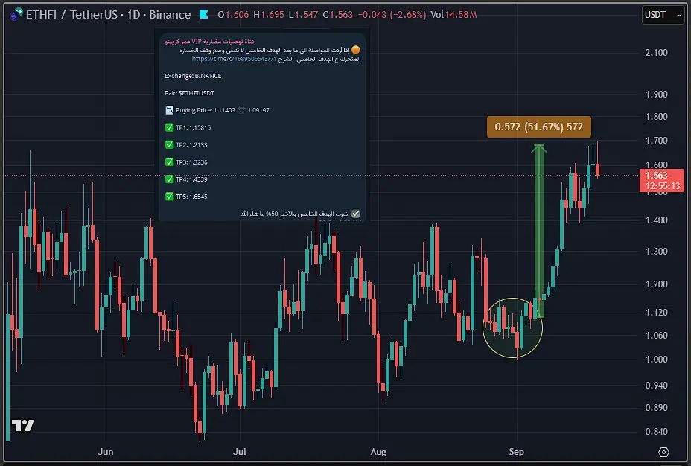Click the close value C1.563
Image resolution: width=691 pixels, height=466 pixels.
coord(338,15)
